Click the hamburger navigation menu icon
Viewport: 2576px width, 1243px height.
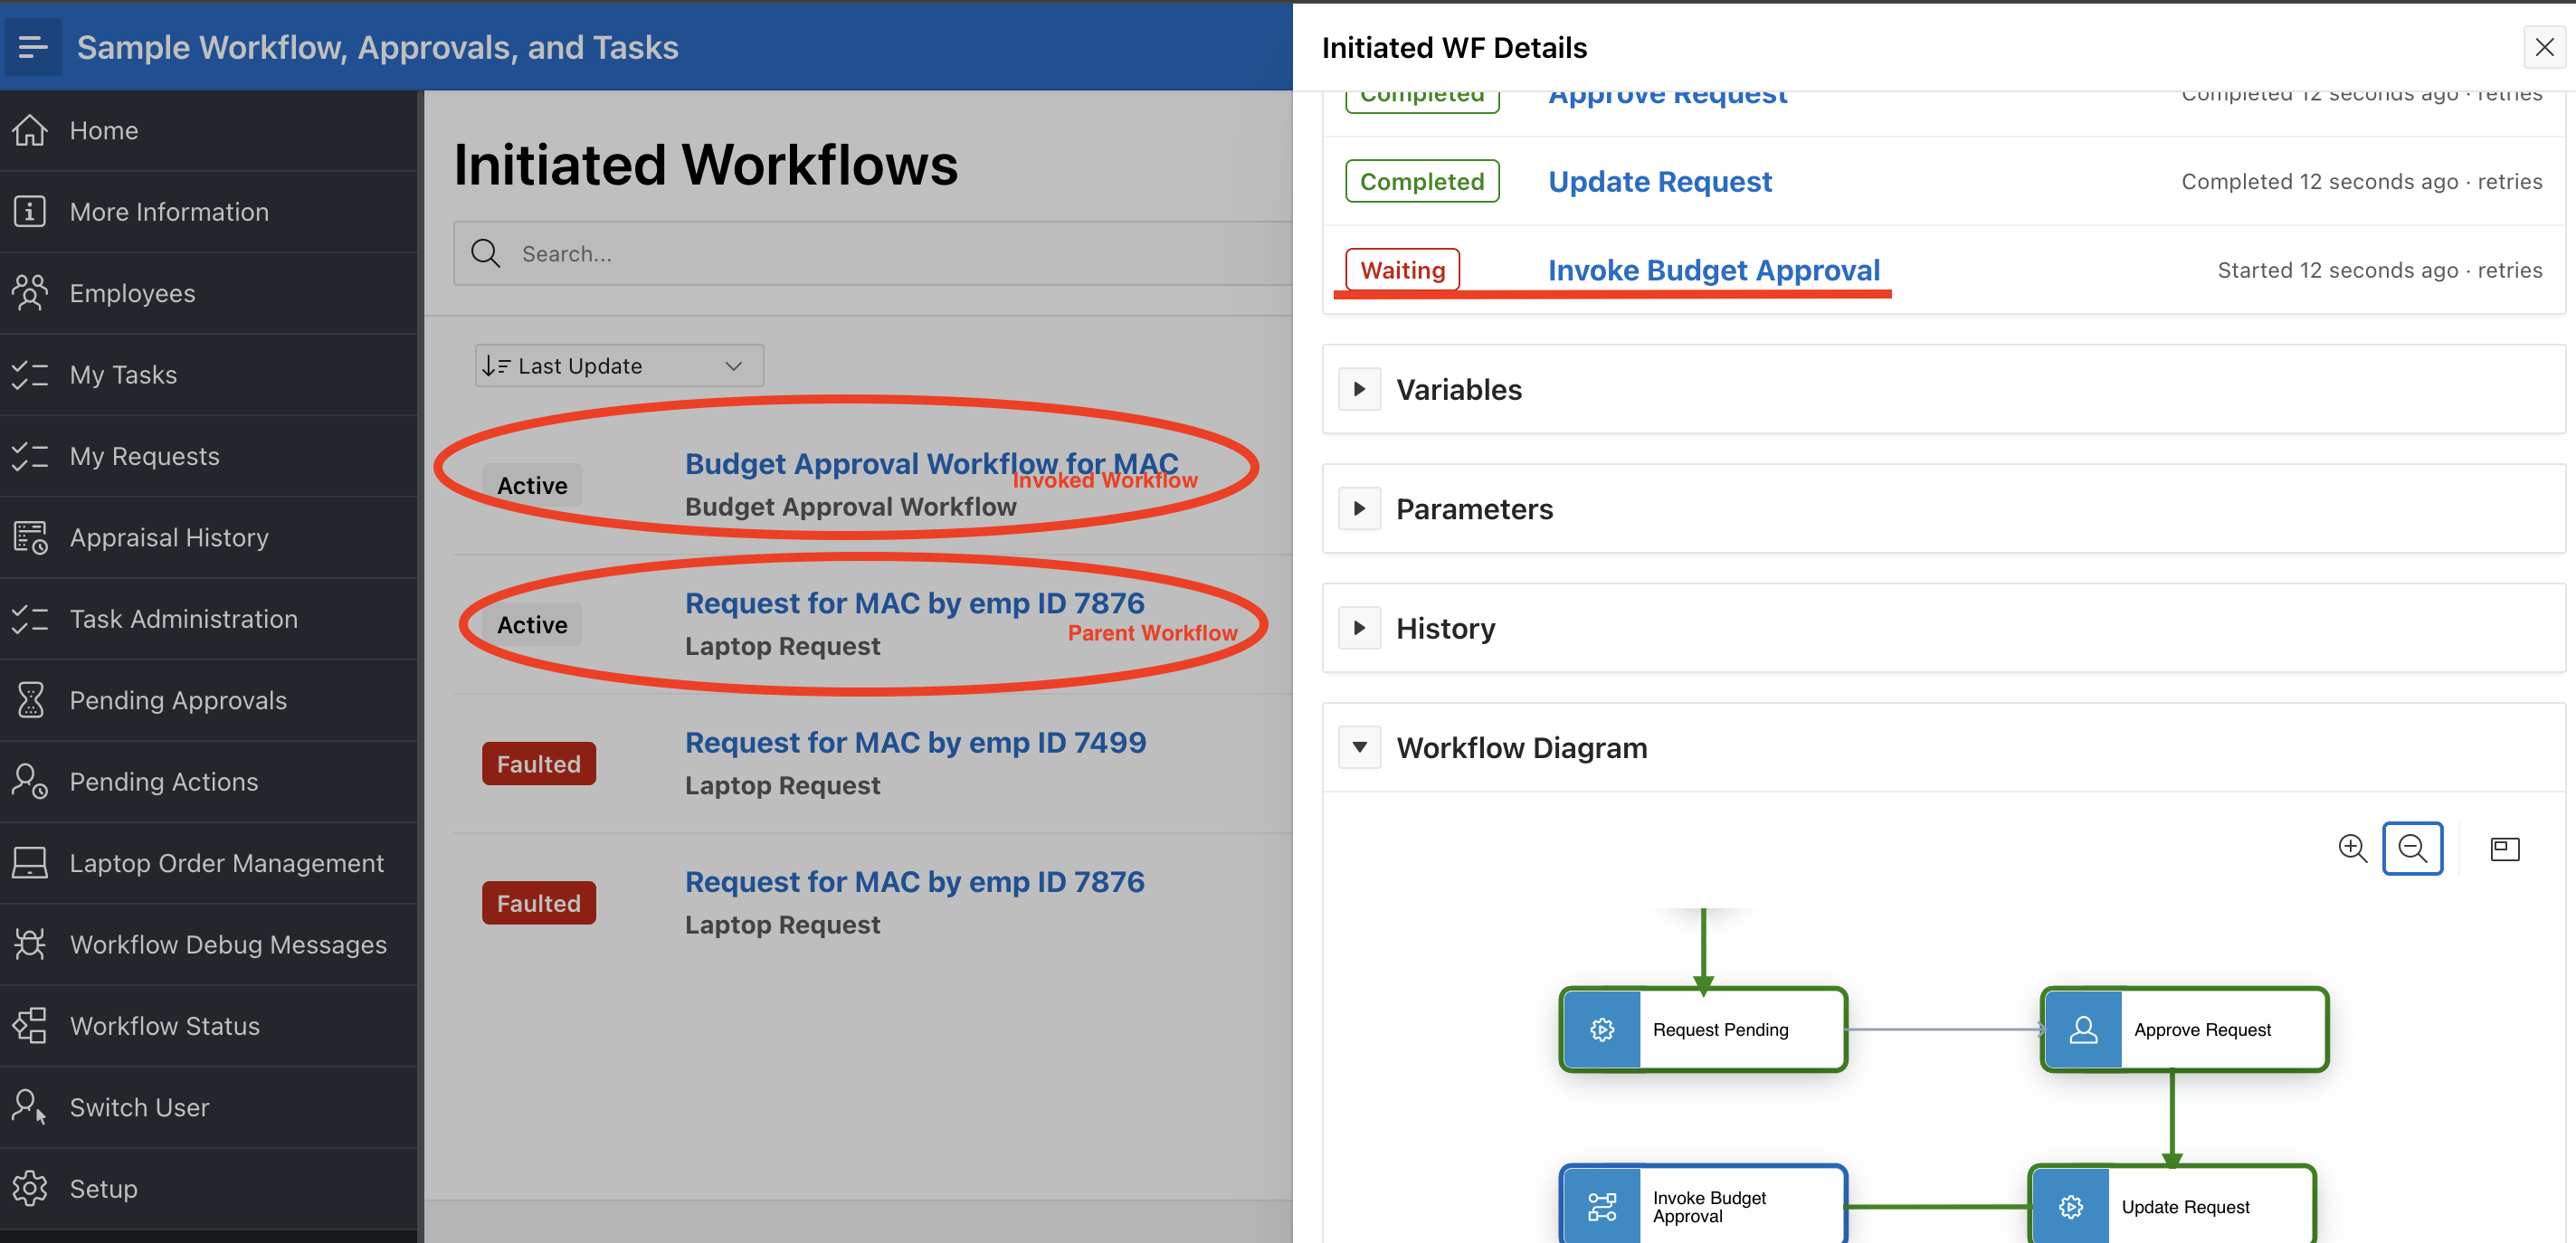(x=33, y=47)
